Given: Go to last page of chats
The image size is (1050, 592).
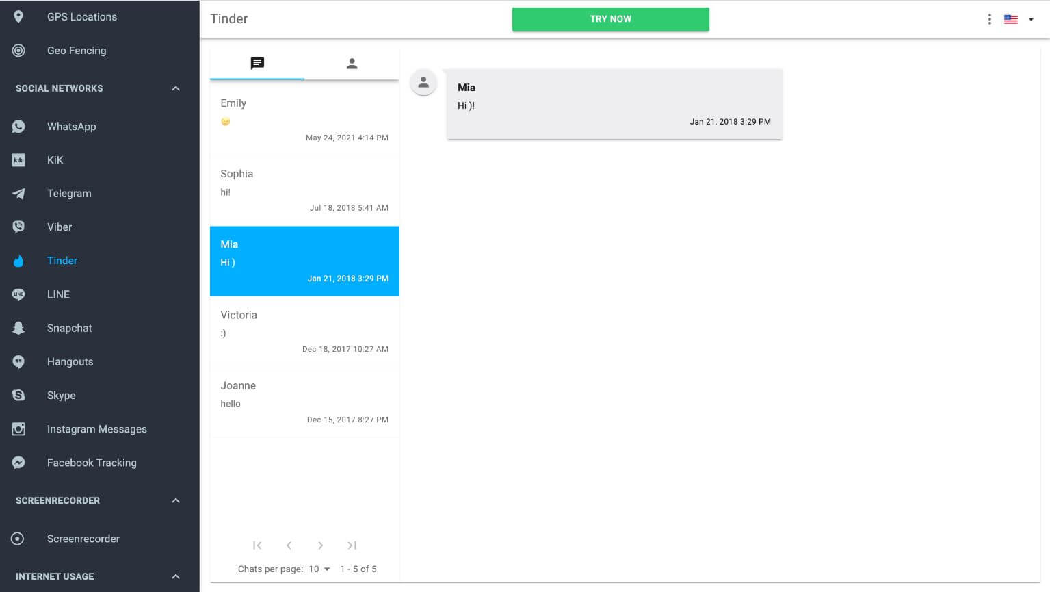Looking at the screenshot, I should tap(352, 545).
